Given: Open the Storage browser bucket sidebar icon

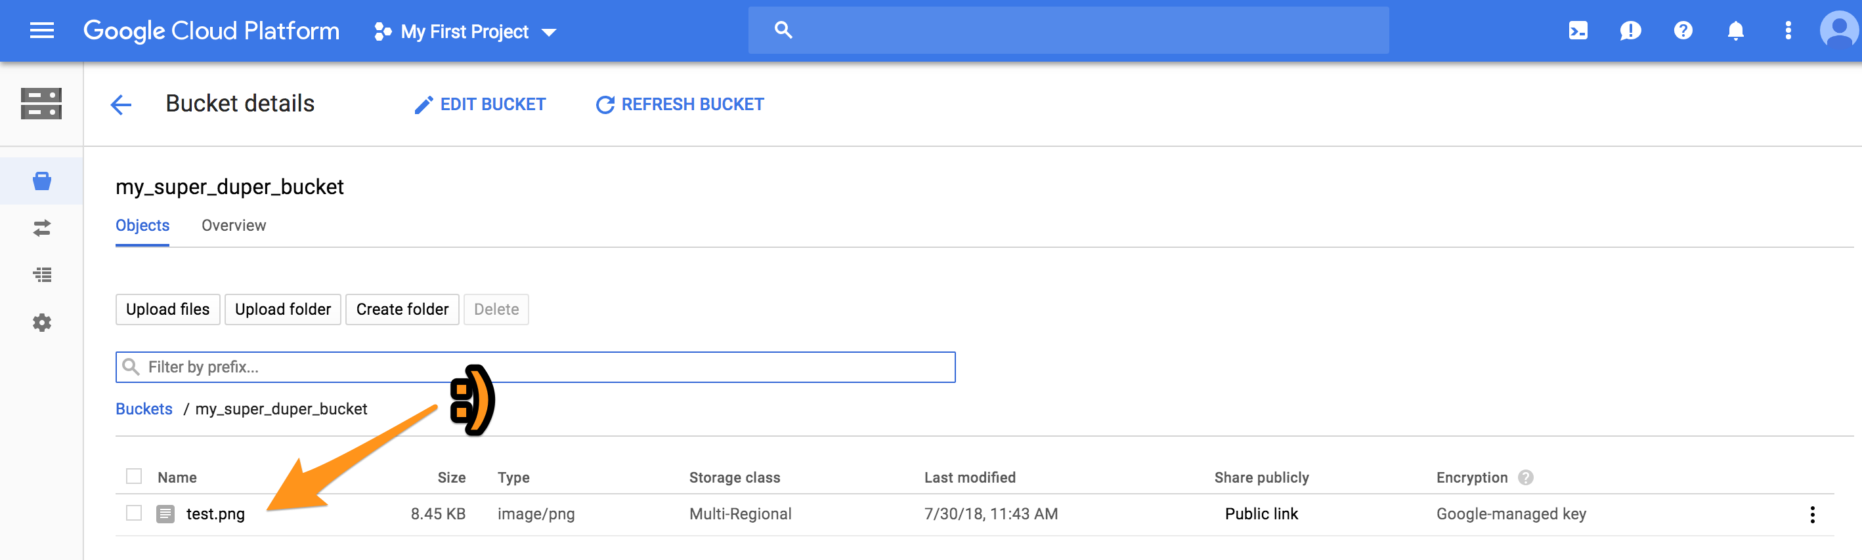Looking at the screenshot, I should [42, 180].
